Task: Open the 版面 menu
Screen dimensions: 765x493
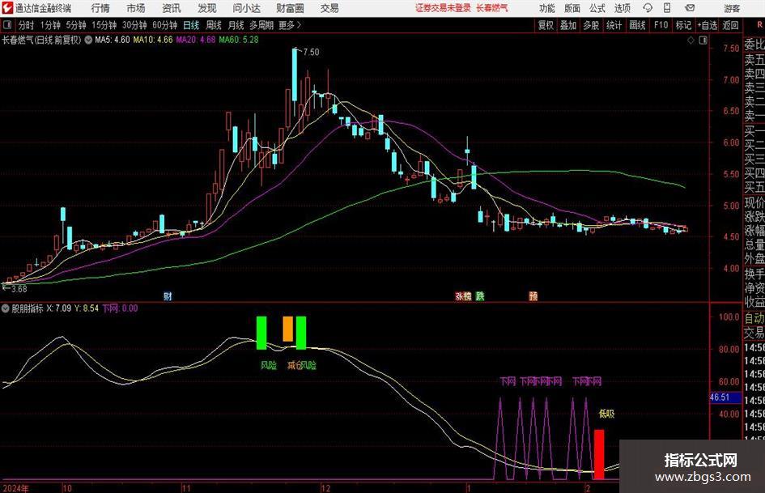Action: 572,8
